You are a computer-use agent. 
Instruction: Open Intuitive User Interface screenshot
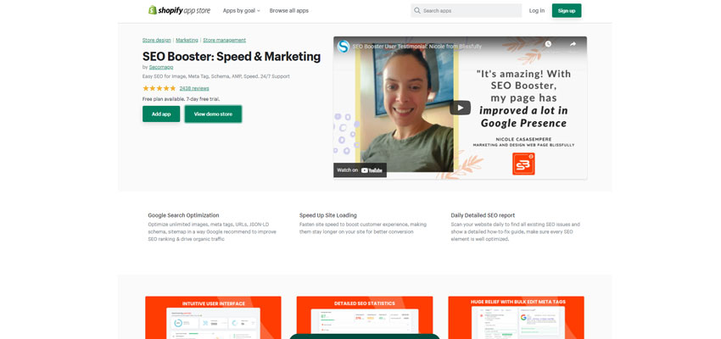pos(213,318)
